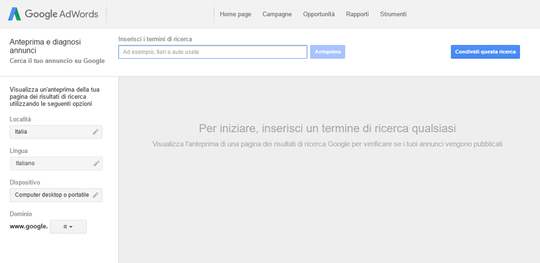The image size is (540, 263).
Task: Click the 'www.google.' text
Action: [x=29, y=226]
